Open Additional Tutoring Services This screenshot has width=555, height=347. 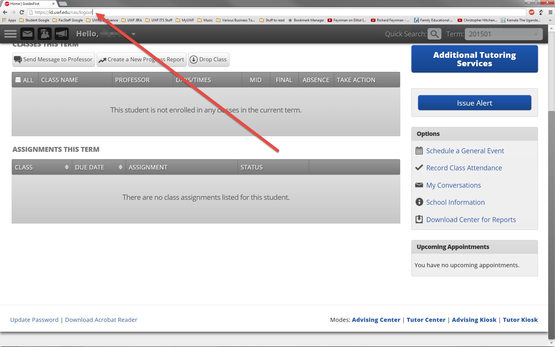click(474, 59)
